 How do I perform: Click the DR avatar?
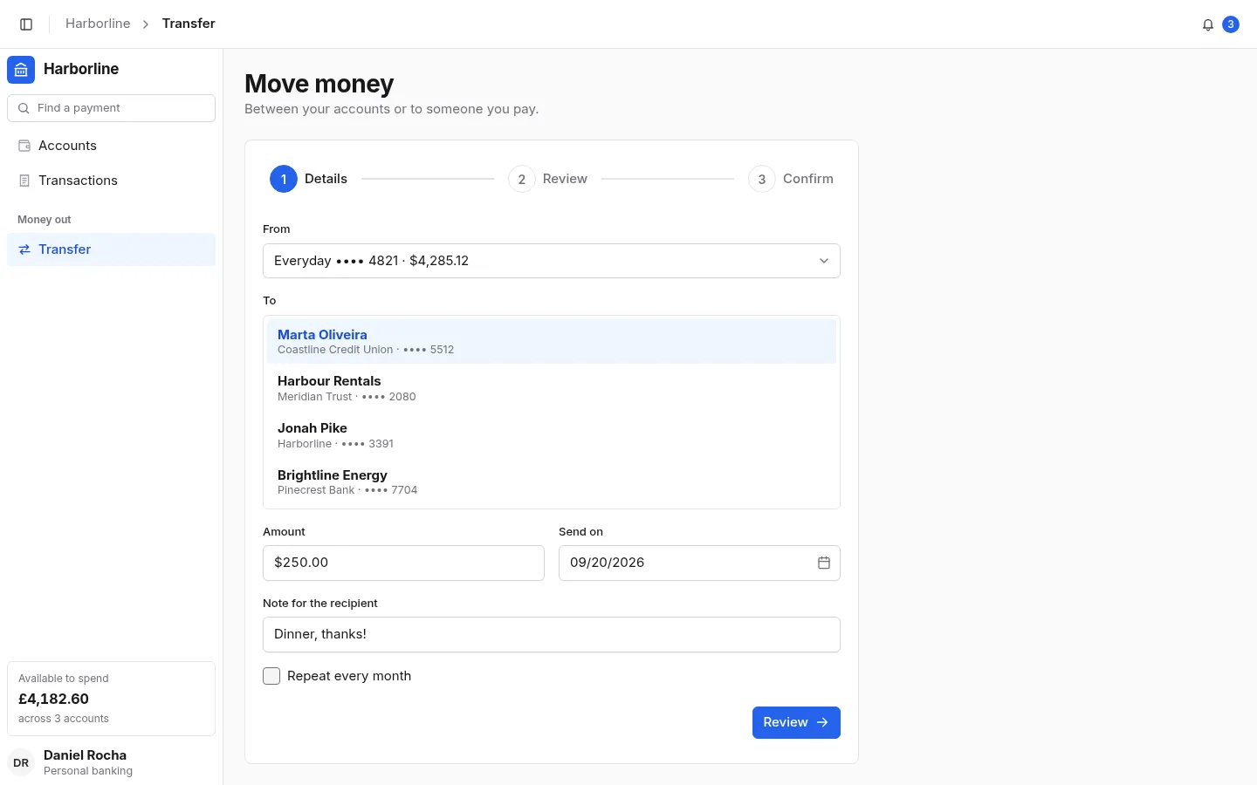21,762
